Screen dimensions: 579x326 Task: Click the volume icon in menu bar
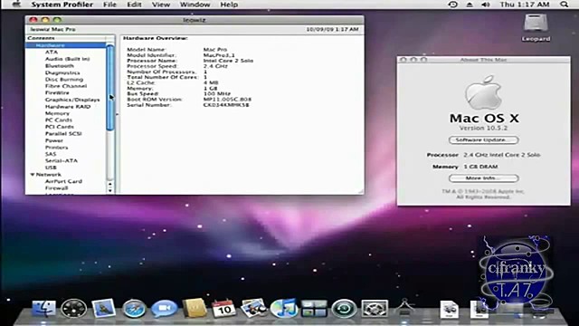[486, 5]
